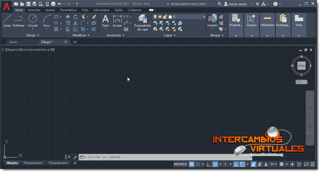Click the Save icon in quick access toolbar
The width and height of the screenshot is (321, 173).
(x=28, y=4)
